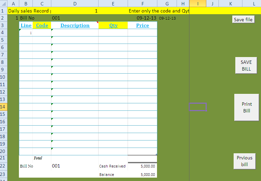This screenshot has height=181, width=261.
Task: Select column D header
Action: tap(75, 3)
